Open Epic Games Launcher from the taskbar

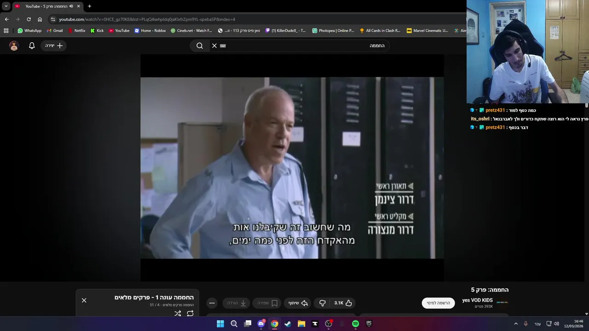pyautogui.click(x=369, y=324)
